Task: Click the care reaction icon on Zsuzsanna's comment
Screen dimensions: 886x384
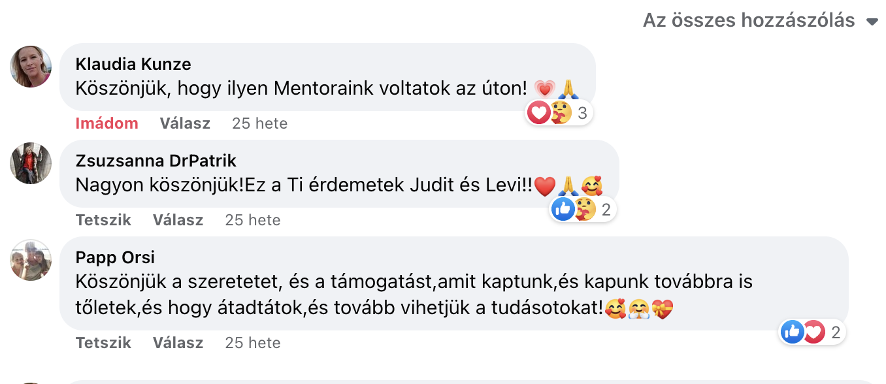Action: [x=584, y=210]
